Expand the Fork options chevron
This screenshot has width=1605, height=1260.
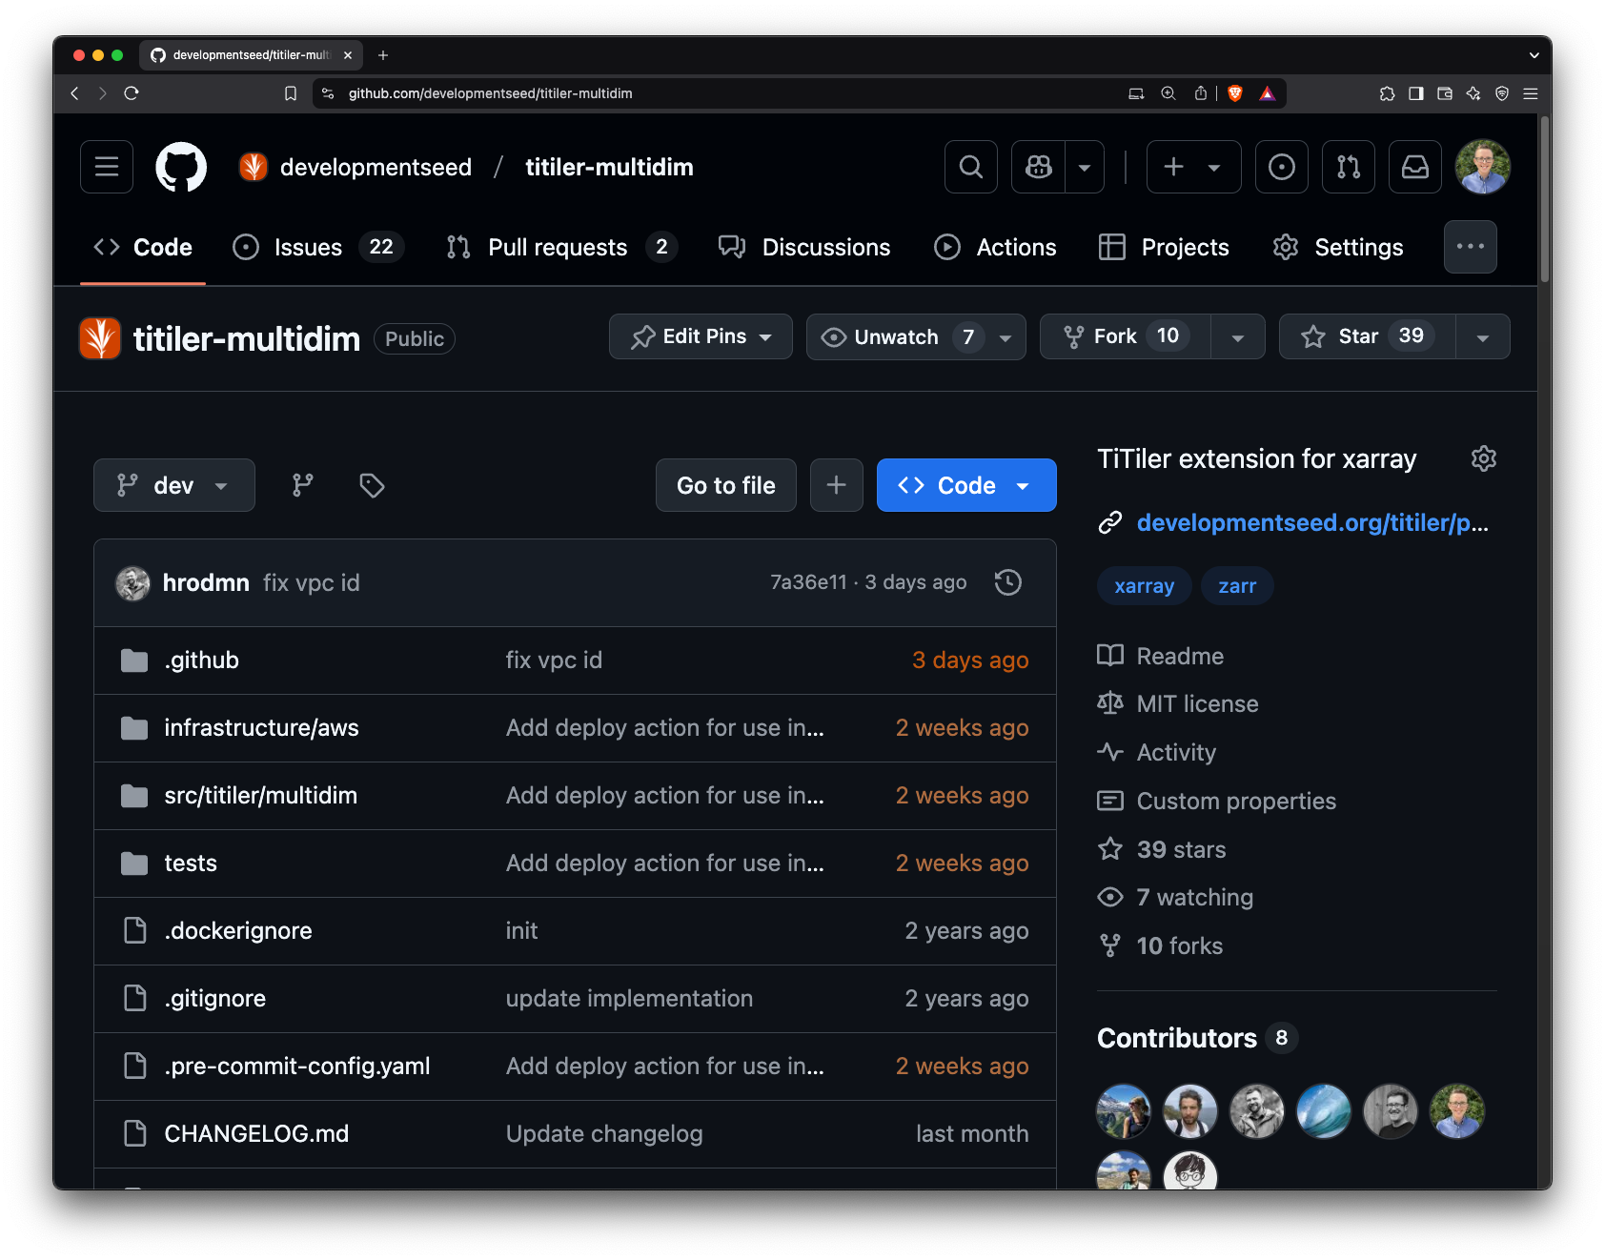(1237, 336)
